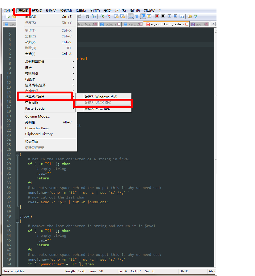
Task: Click the New file toolbar icon
Action: (x=8, y=16)
